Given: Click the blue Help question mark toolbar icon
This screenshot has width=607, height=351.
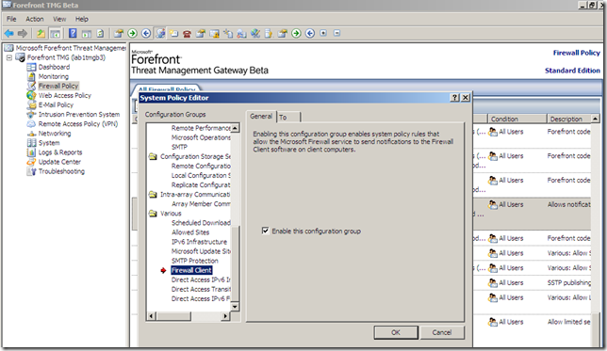Looking at the screenshot, I should (73, 33).
